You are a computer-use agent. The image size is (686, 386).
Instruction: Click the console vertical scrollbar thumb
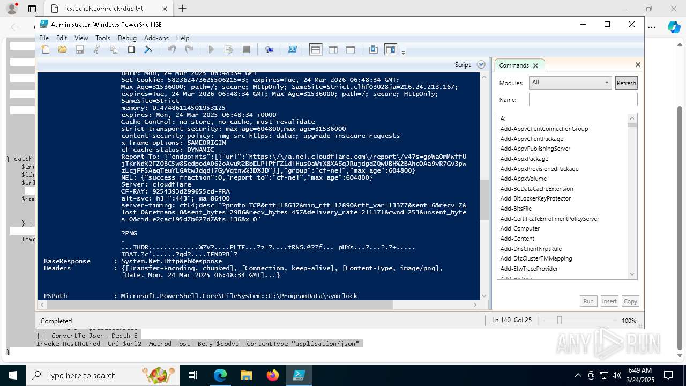click(484, 200)
